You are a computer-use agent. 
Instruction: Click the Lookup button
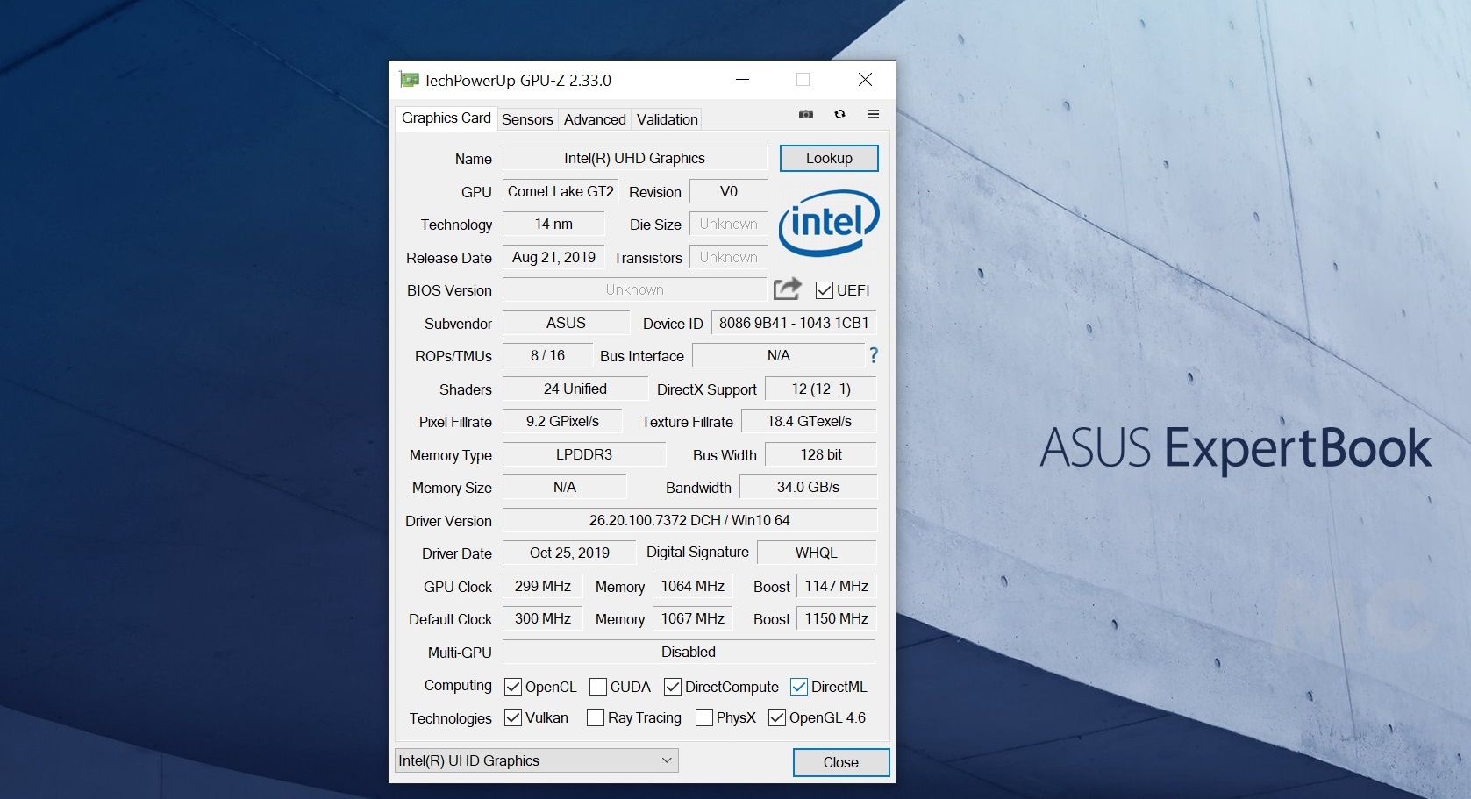click(x=828, y=158)
